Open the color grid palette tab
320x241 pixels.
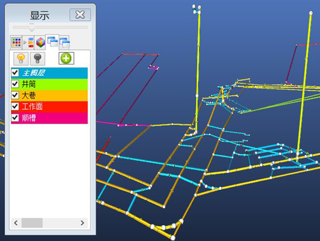pyautogui.click(x=16, y=42)
